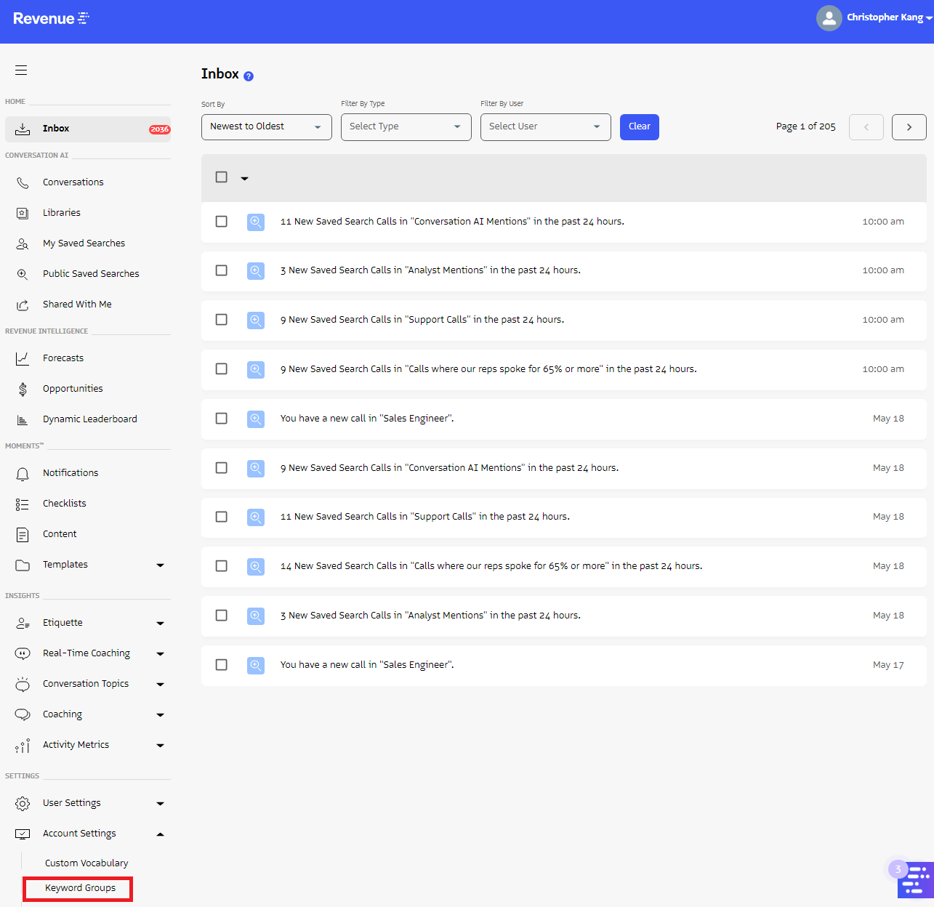The image size is (934, 907).
Task: Open the Sort By dropdown
Action: (266, 126)
